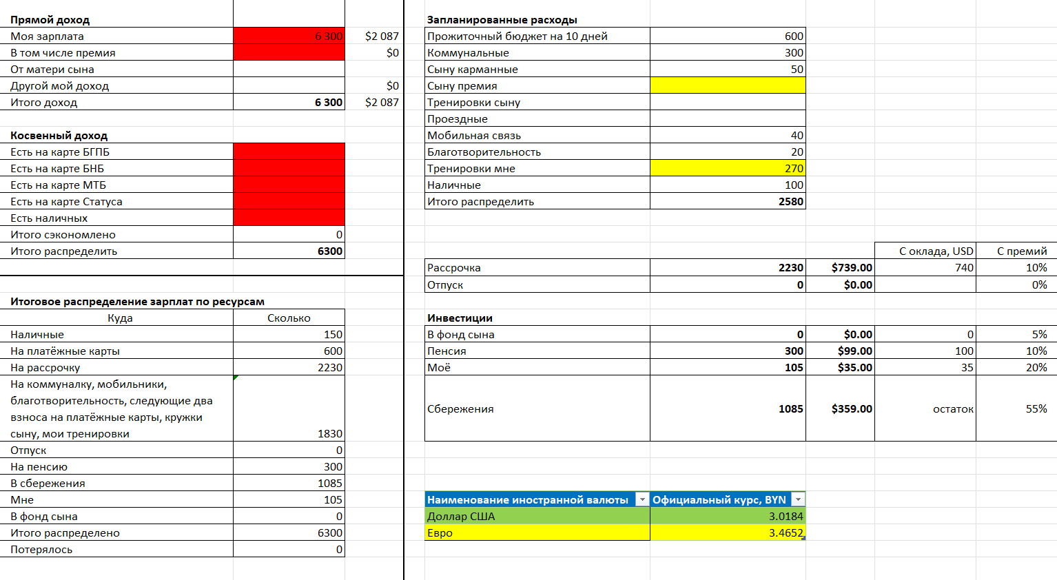Select the red cell beside "Есть наличных"

pos(289,218)
